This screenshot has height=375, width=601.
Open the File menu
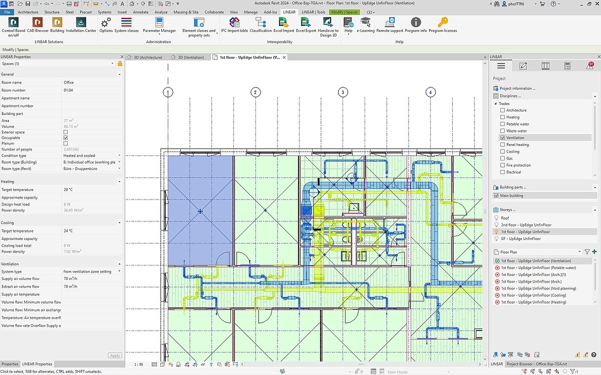click(x=8, y=11)
